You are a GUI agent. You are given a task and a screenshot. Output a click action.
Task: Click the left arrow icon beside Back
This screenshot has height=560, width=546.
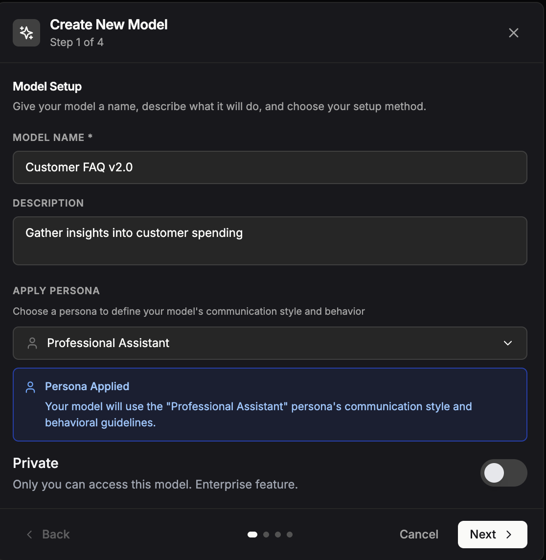[x=30, y=534]
